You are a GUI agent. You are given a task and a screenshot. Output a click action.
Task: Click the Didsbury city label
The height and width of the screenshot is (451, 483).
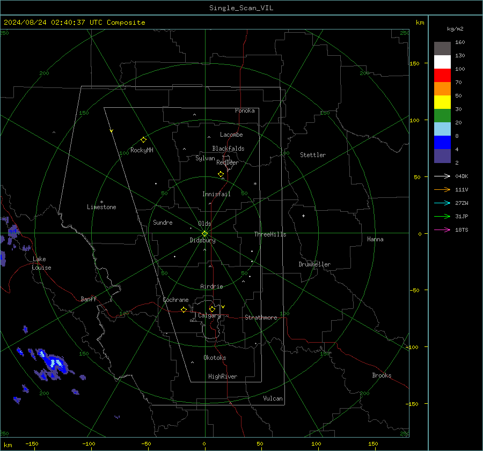click(x=202, y=240)
